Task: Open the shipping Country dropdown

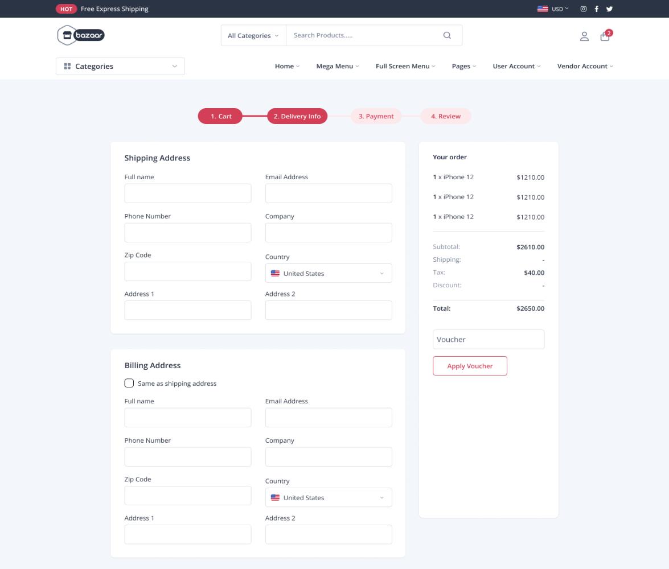Action: (x=329, y=273)
